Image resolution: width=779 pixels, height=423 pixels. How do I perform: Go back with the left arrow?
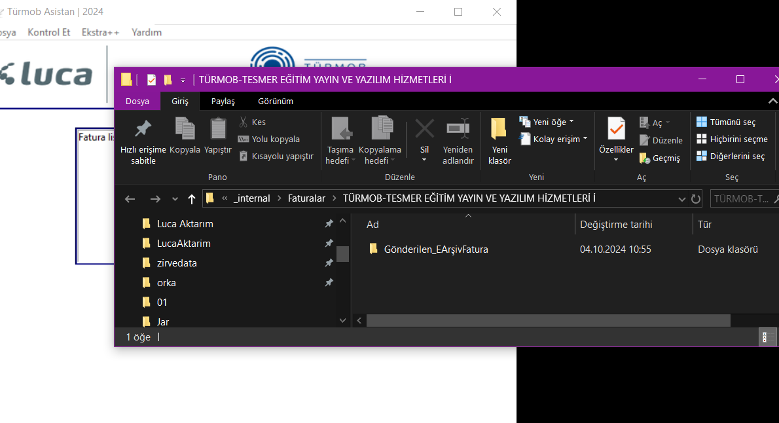pos(130,199)
